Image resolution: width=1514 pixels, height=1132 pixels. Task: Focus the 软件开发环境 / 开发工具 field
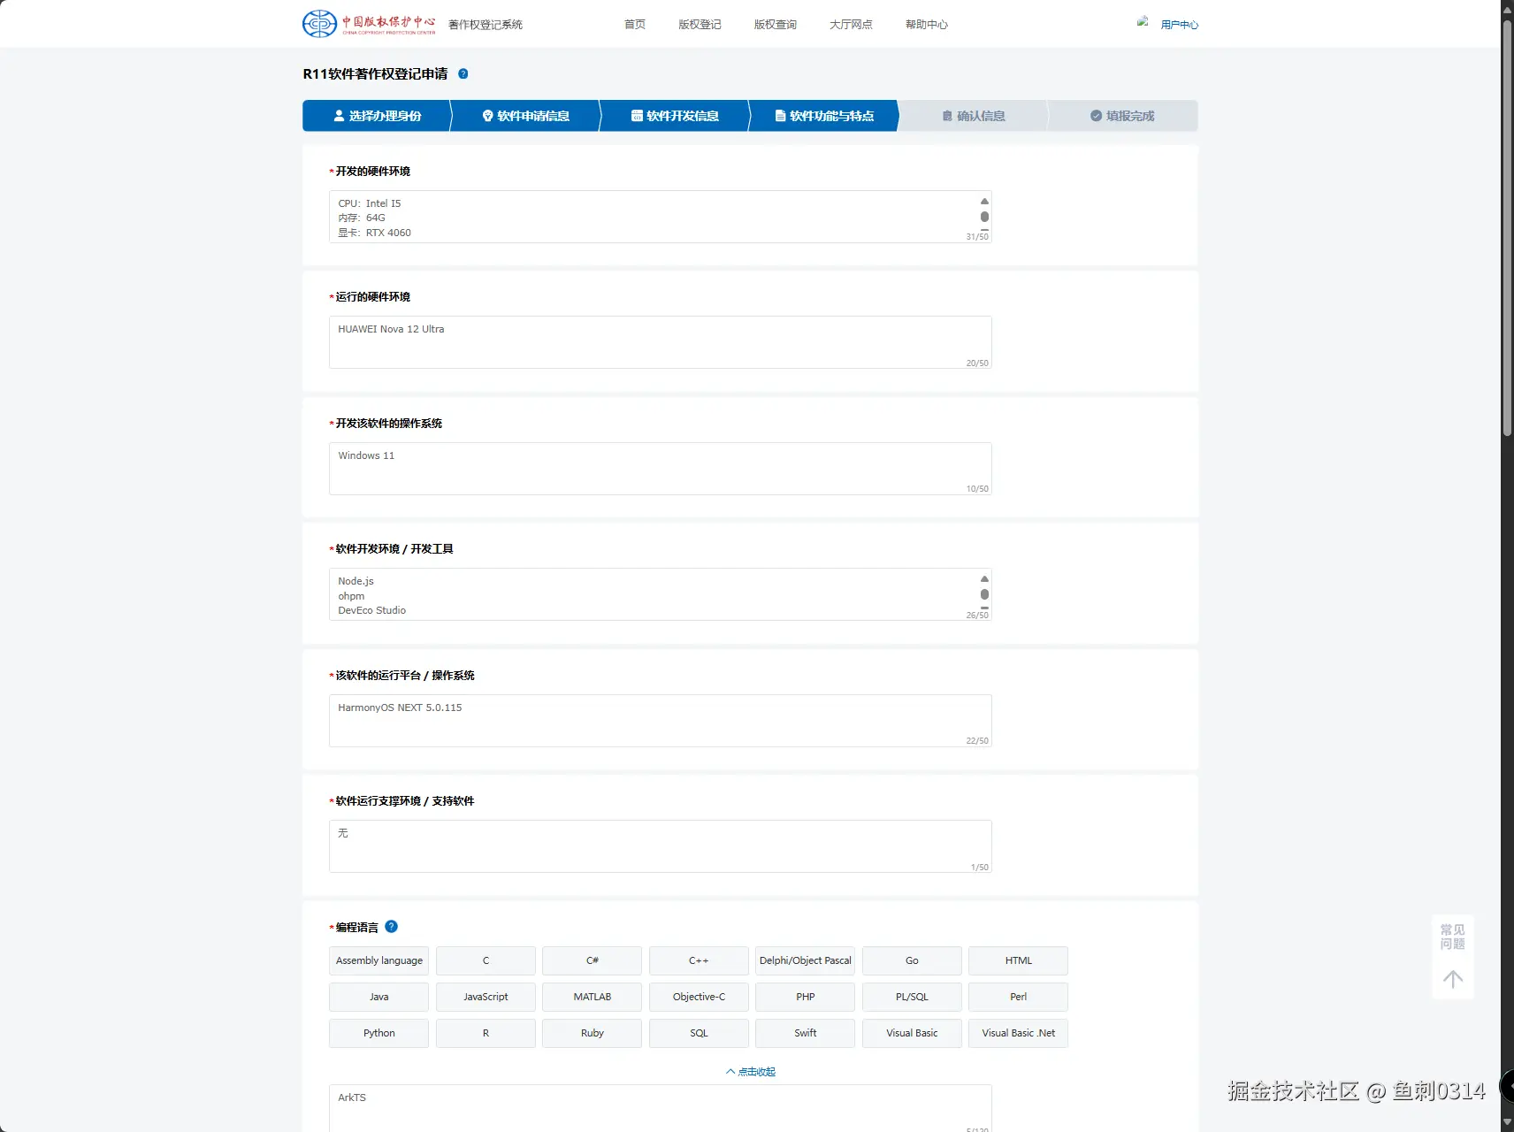point(660,594)
